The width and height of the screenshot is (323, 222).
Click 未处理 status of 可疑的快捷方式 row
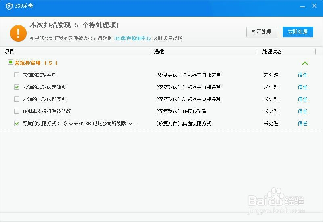pyautogui.click(x=271, y=124)
